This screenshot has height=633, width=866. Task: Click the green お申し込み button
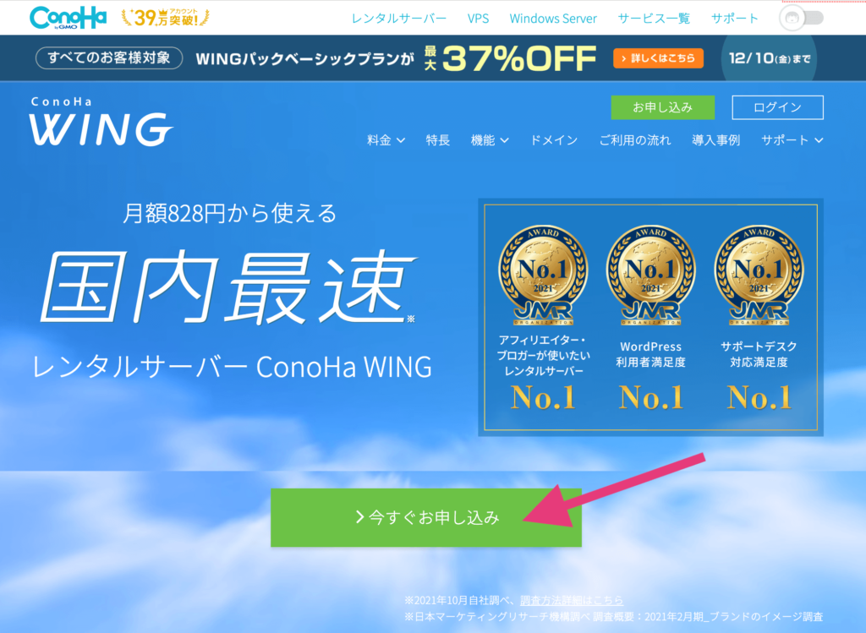(662, 107)
